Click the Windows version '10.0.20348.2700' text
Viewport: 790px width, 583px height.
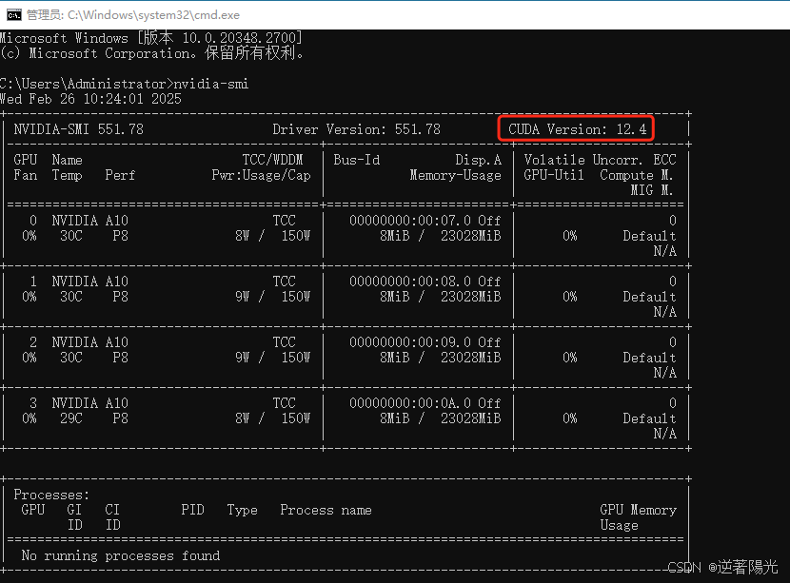239,38
